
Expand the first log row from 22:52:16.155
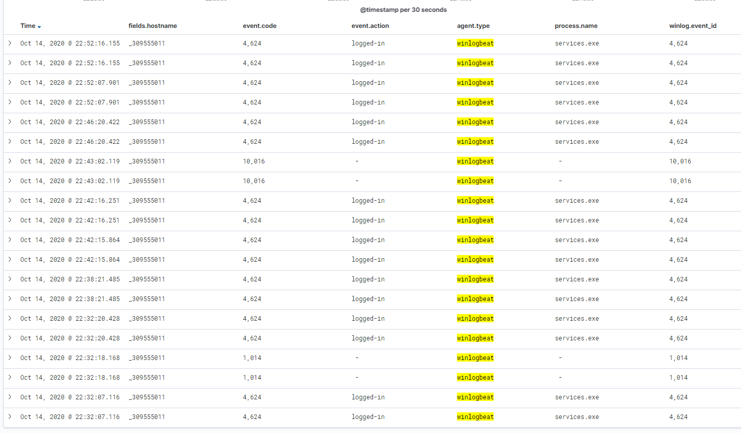pos(9,43)
